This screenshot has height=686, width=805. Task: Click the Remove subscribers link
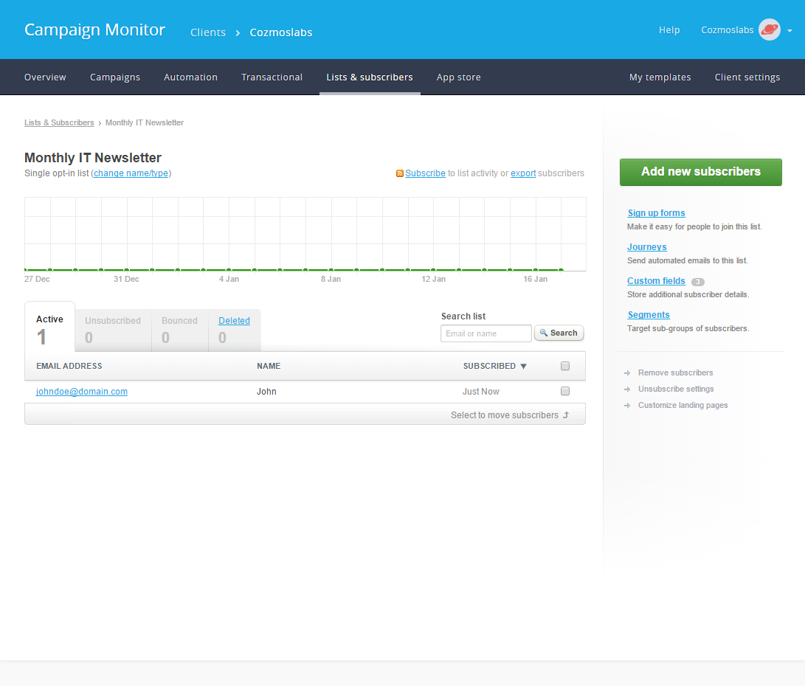[676, 373]
